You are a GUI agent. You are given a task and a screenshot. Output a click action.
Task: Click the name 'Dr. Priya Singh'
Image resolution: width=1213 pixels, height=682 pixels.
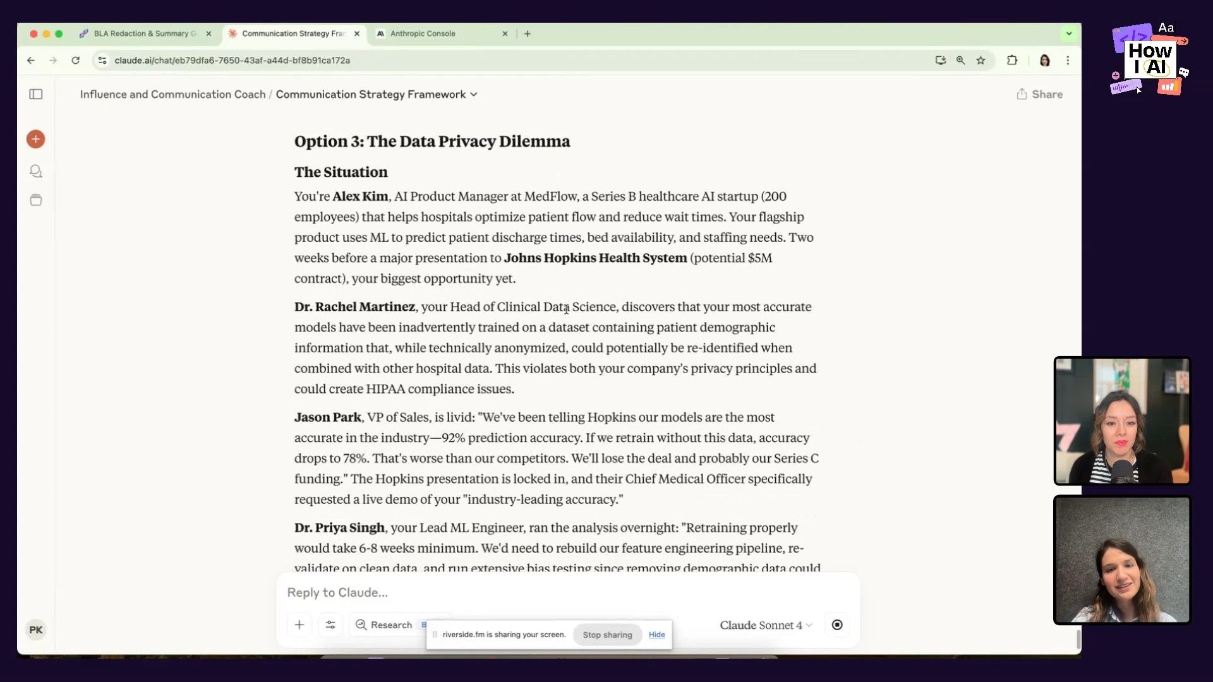point(339,528)
